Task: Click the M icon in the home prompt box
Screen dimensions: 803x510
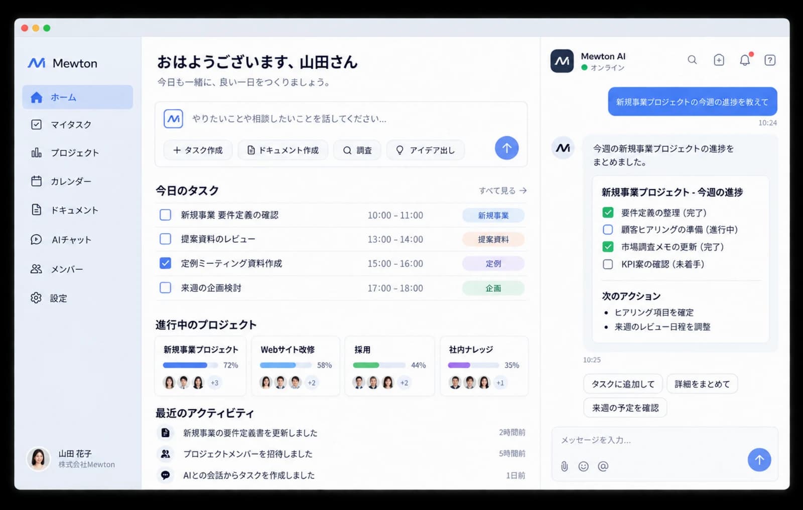Action: (173, 119)
